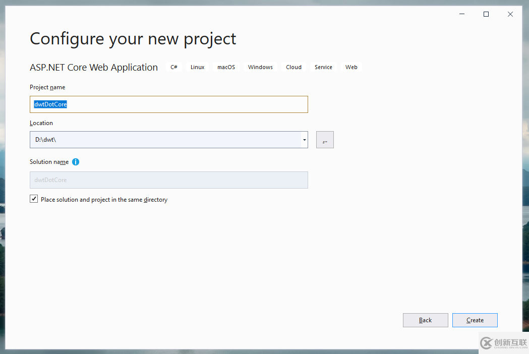Focus the Project name text field
This screenshot has width=529, height=354.
click(x=169, y=104)
